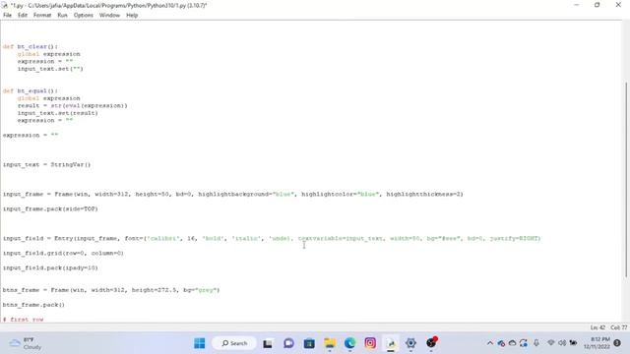The width and height of the screenshot is (630, 354).
Task: Open the Edit menu
Action: (23, 16)
